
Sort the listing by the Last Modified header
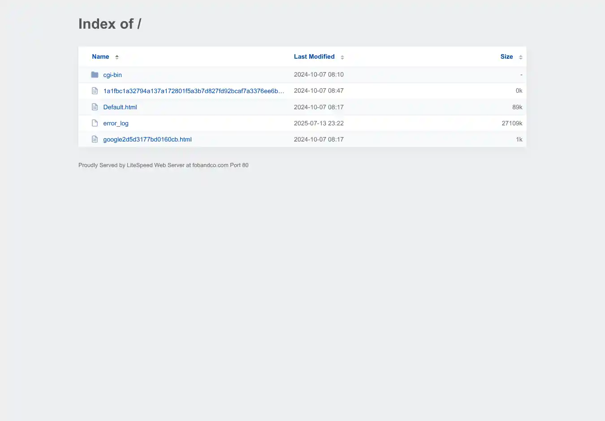314,57
